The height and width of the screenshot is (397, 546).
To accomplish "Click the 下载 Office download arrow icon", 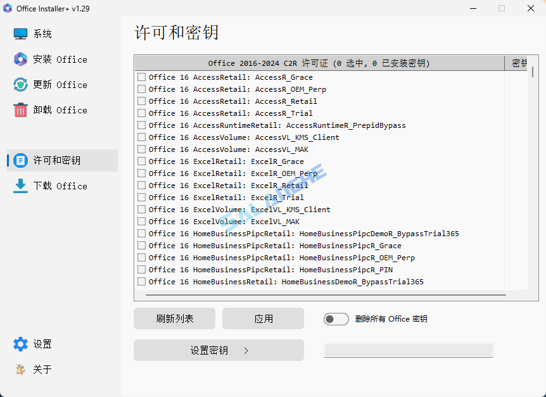I will point(20,186).
